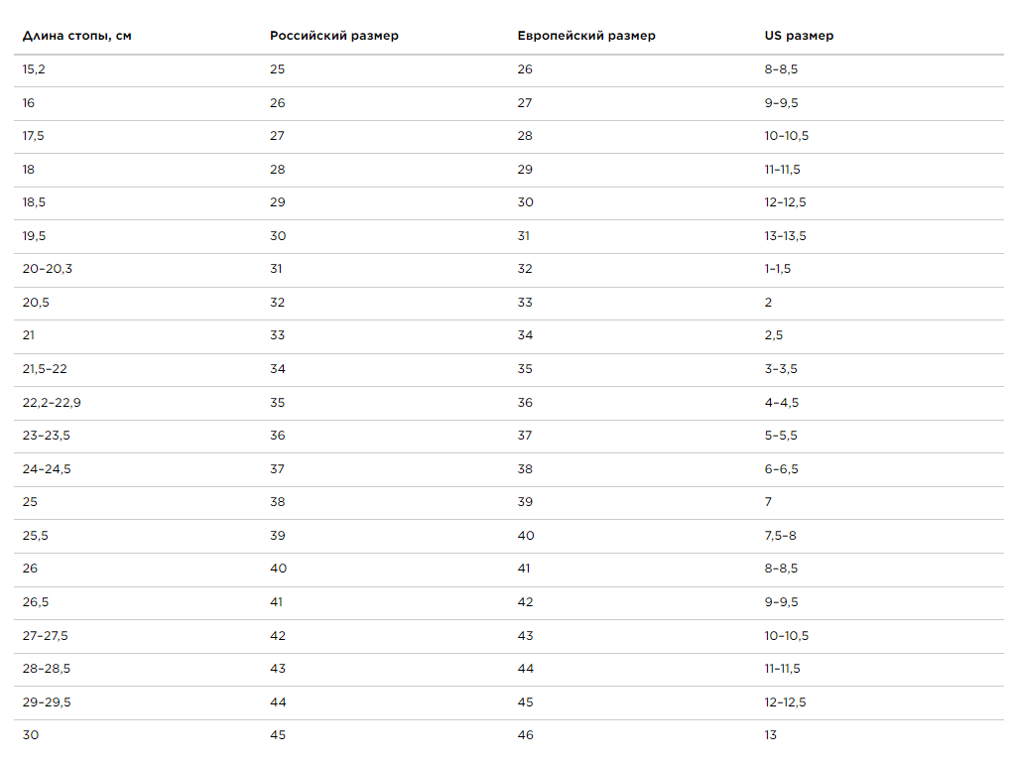The height and width of the screenshot is (763, 1019).
Task: Click the foot length cell '22,2–22,9'
Action: (52, 402)
